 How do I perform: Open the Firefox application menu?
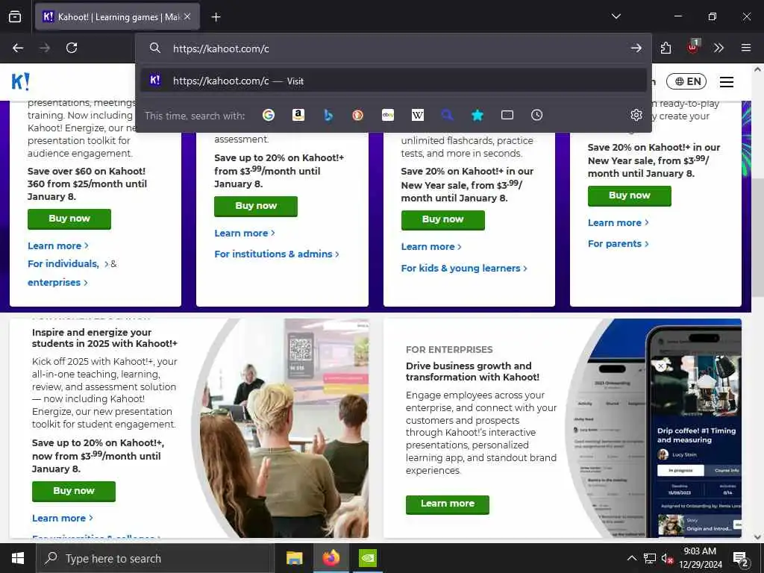pos(745,48)
